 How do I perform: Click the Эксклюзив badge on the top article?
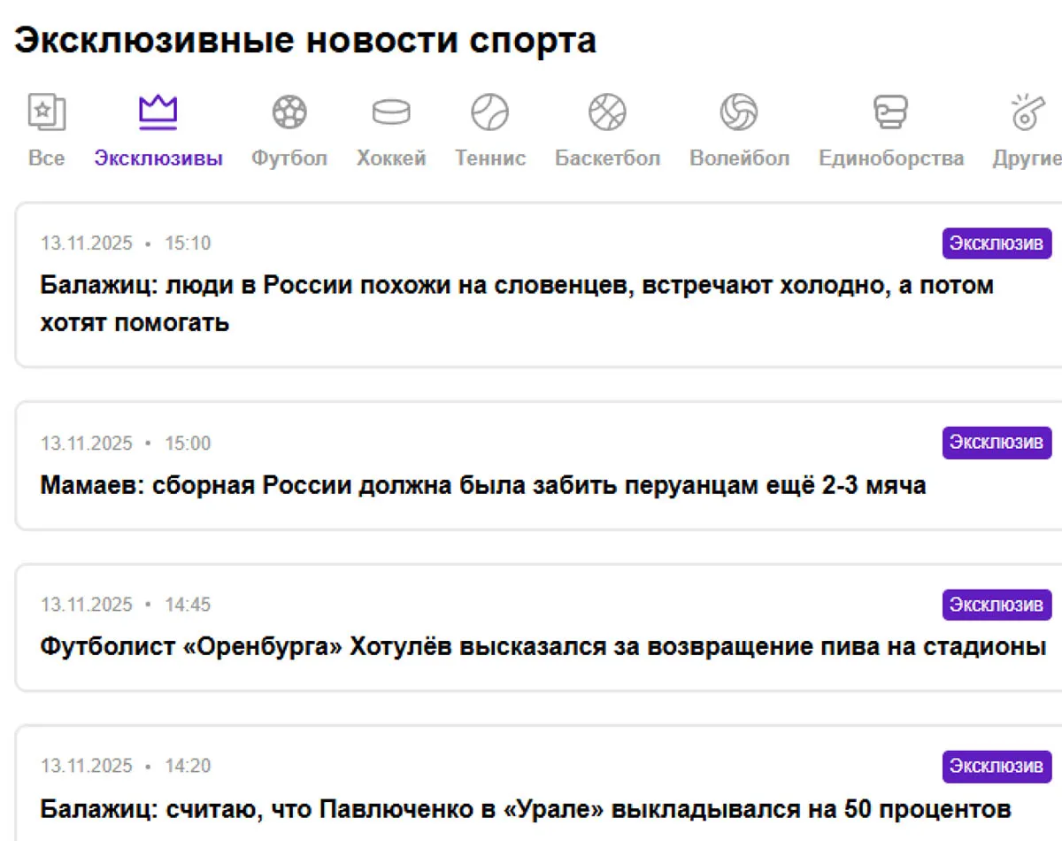[x=996, y=243]
